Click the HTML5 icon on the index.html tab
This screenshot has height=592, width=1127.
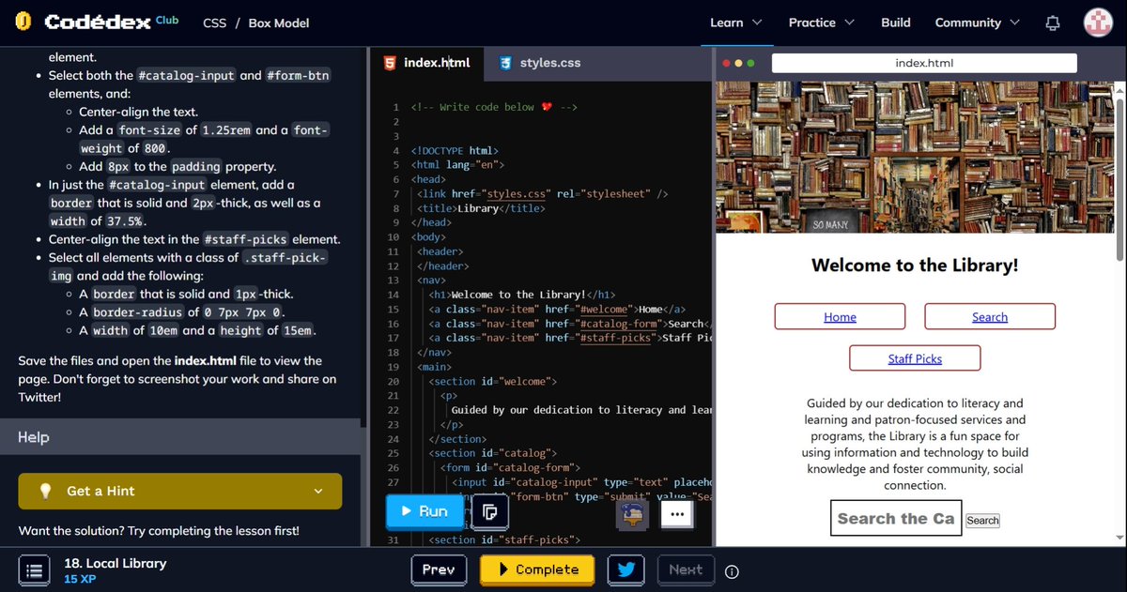point(392,63)
